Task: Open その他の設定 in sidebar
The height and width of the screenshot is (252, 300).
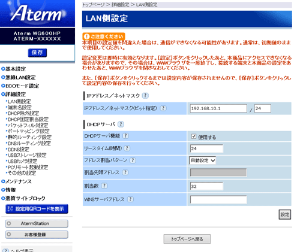Action: tap(22, 173)
